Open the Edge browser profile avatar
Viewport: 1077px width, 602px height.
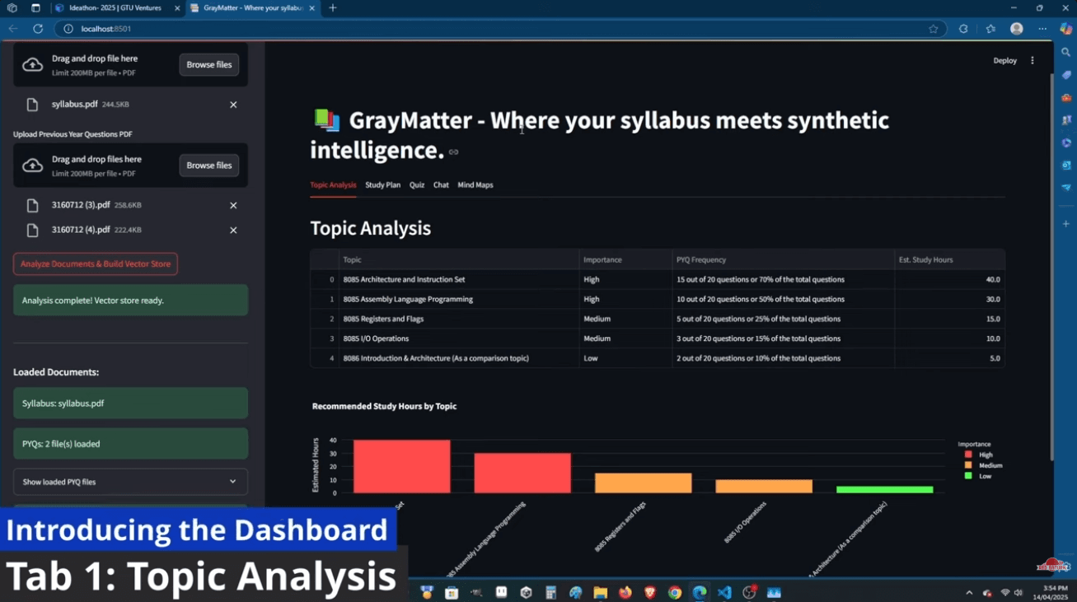pos(1016,28)
